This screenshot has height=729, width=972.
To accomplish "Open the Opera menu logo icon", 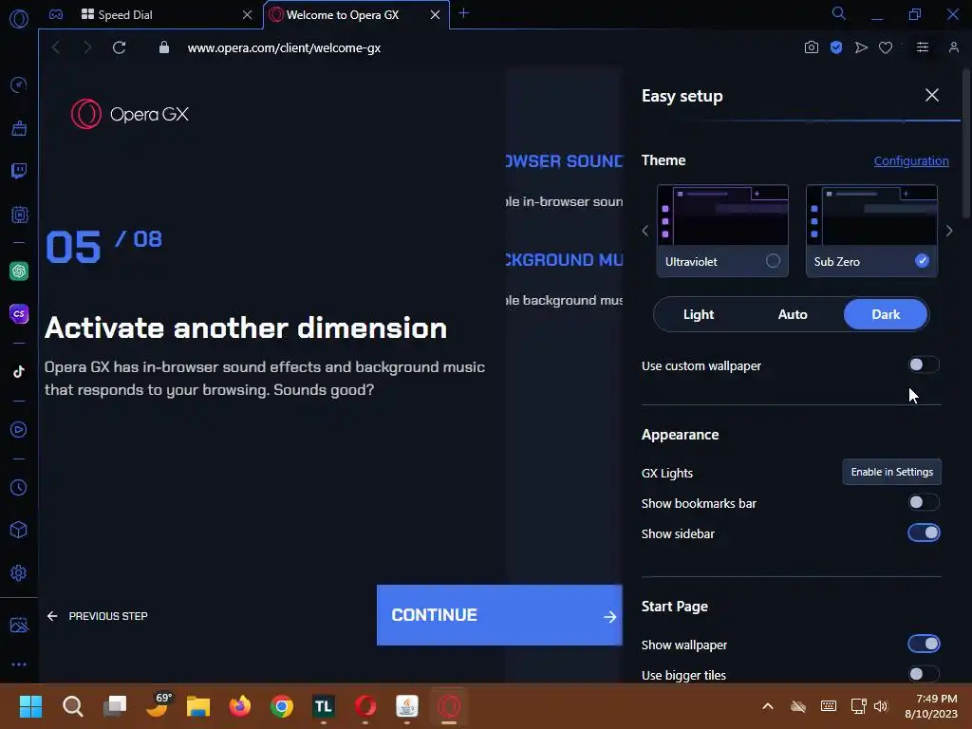I will click(x=19, y=19).
